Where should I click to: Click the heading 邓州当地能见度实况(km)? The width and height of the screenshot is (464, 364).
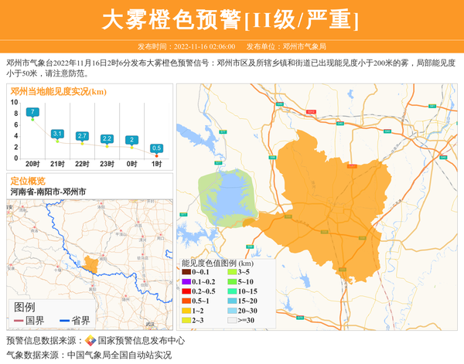pyautogui.click(x=59, y=92)
